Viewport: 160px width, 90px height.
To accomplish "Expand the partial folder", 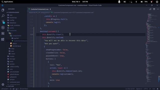I will [16, 38].
